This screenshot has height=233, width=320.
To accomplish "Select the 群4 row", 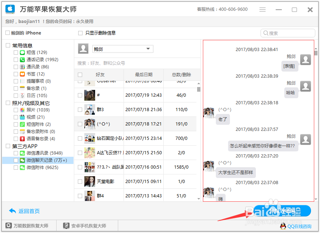I will pos(135,196).
